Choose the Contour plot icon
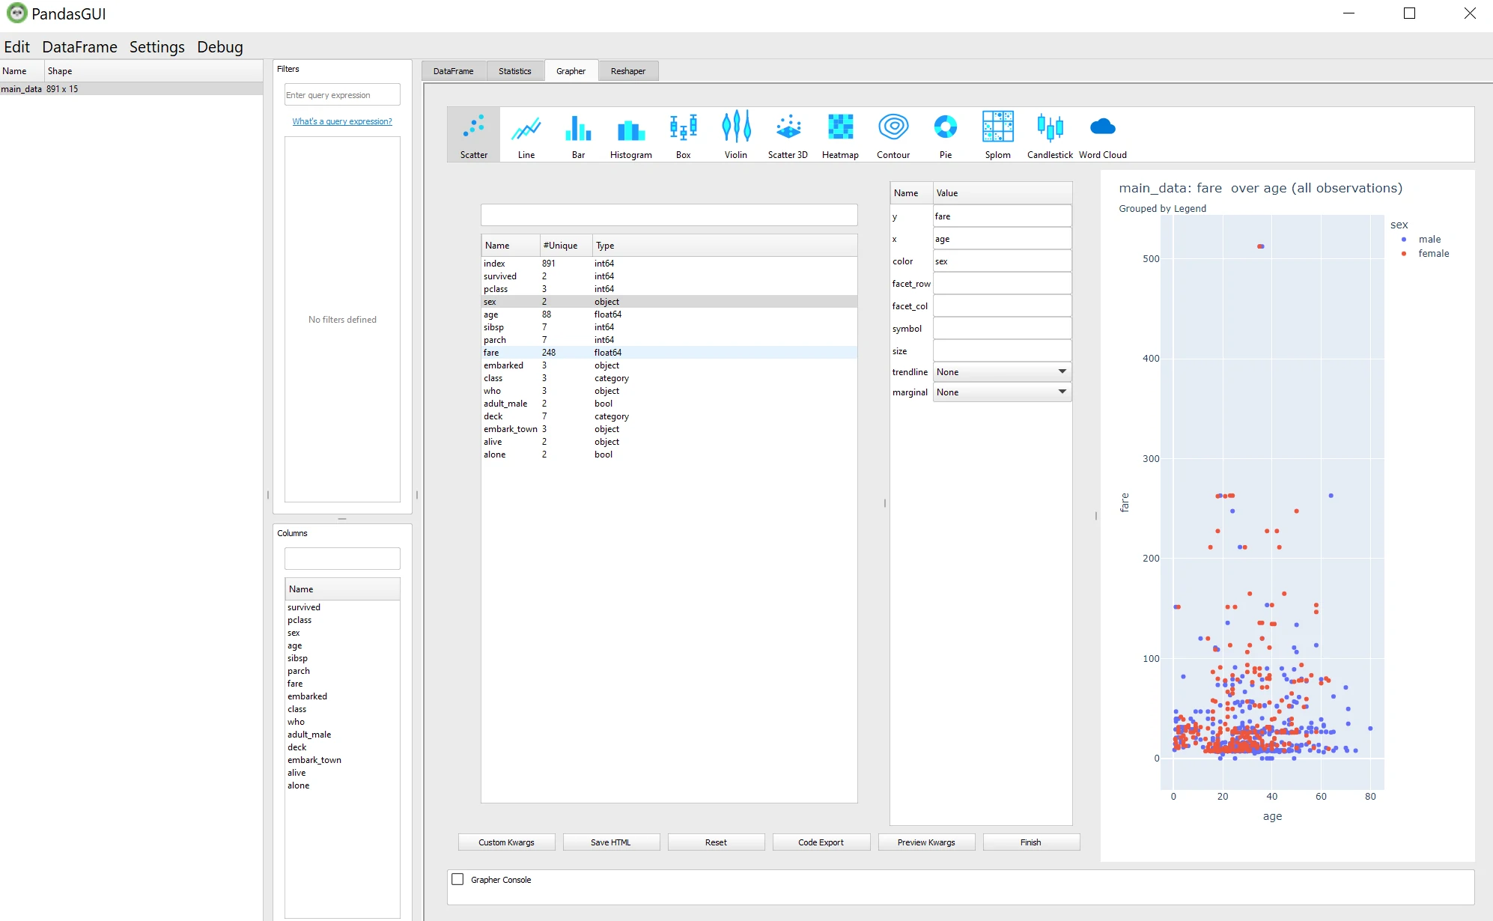This screenshot has height=921, width=1493. pos(893,135)
